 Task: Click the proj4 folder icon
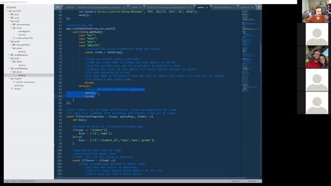(x=12, y=41)
